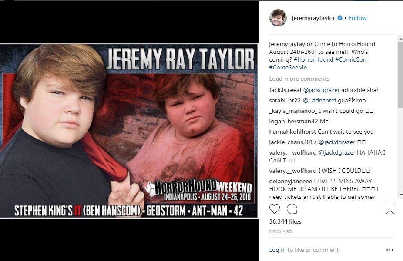The height and width of the screenshot is (261, 403).
Task: Open more options three-dot menu
Action: pos(390,250)
